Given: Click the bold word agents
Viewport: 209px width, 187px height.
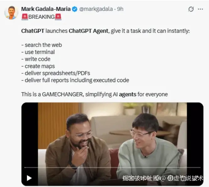Looking at the screenshot, I should point(127,94).
